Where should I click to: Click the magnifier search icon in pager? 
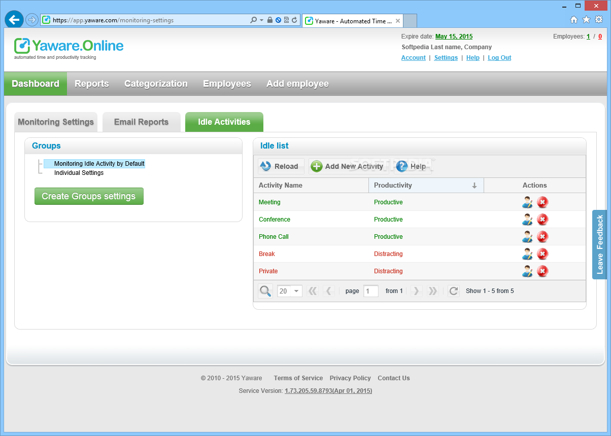[265, 291]
